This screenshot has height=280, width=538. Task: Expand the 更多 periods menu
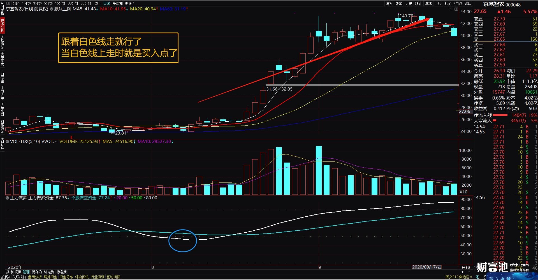[129, 3]
